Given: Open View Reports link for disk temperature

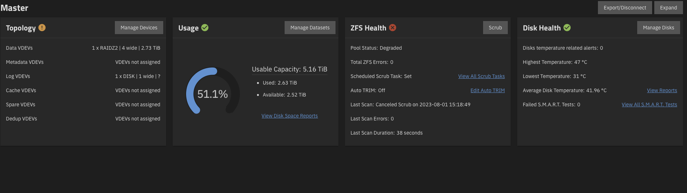Looking at the screenshot, I should click(x=662, y=90).
